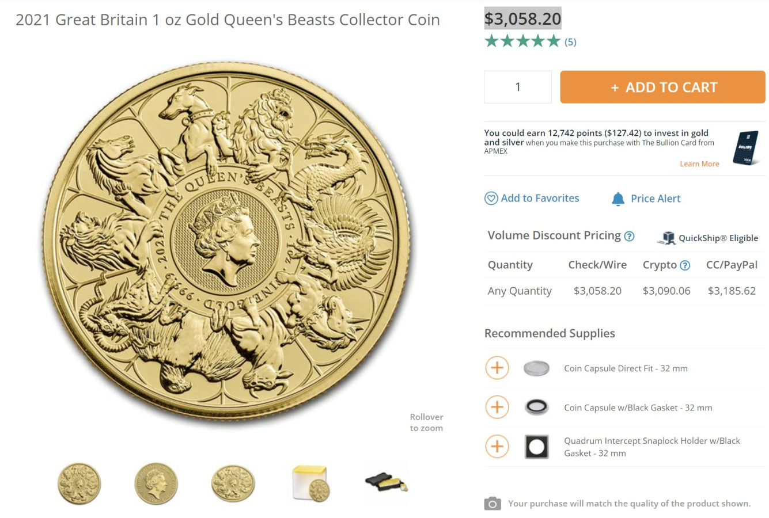
Task: Select the Queen's portrait obverse thumbnail
Action: pyautogui.click(x=156, y=483)
